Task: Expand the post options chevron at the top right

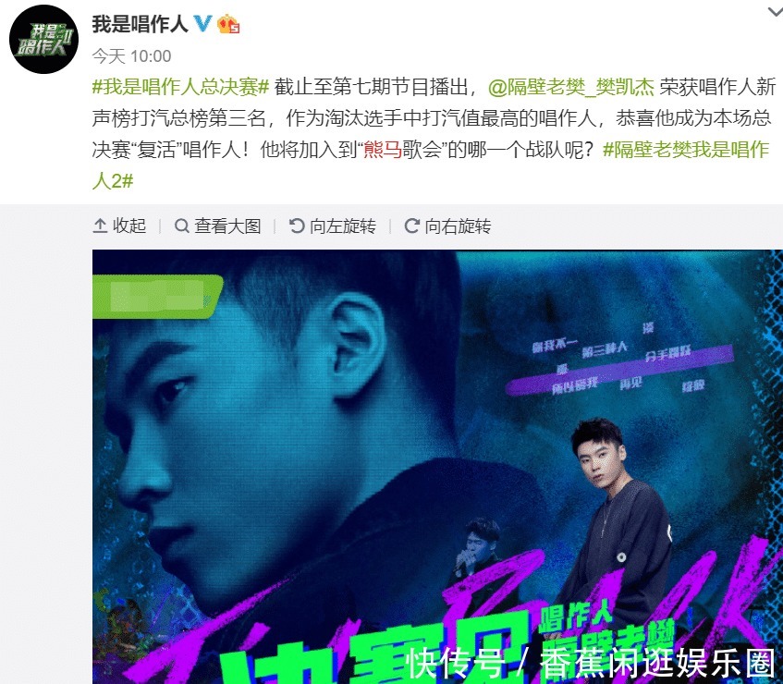Action: tap(775, 12)
